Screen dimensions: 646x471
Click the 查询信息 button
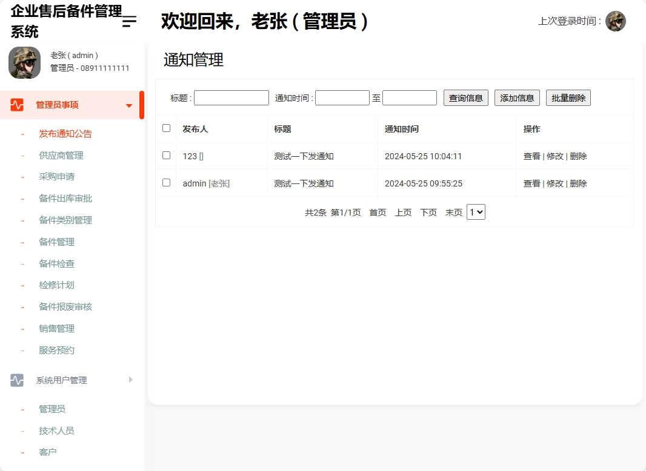pyautogui.click(x=465, y=97)
